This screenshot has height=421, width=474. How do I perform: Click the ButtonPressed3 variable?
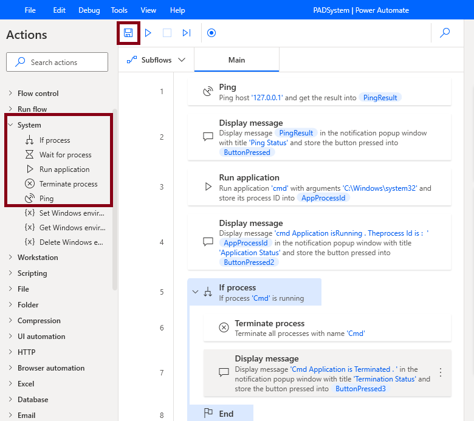coord(360,389)
